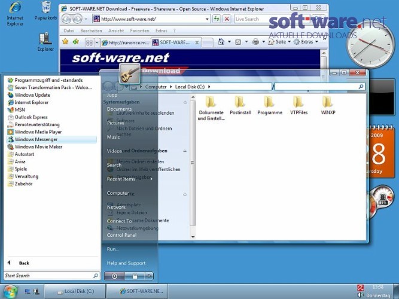This screenshot has height=299, width=399.
Task: Click the volume speaker tray icon
Action: point(360,295)
